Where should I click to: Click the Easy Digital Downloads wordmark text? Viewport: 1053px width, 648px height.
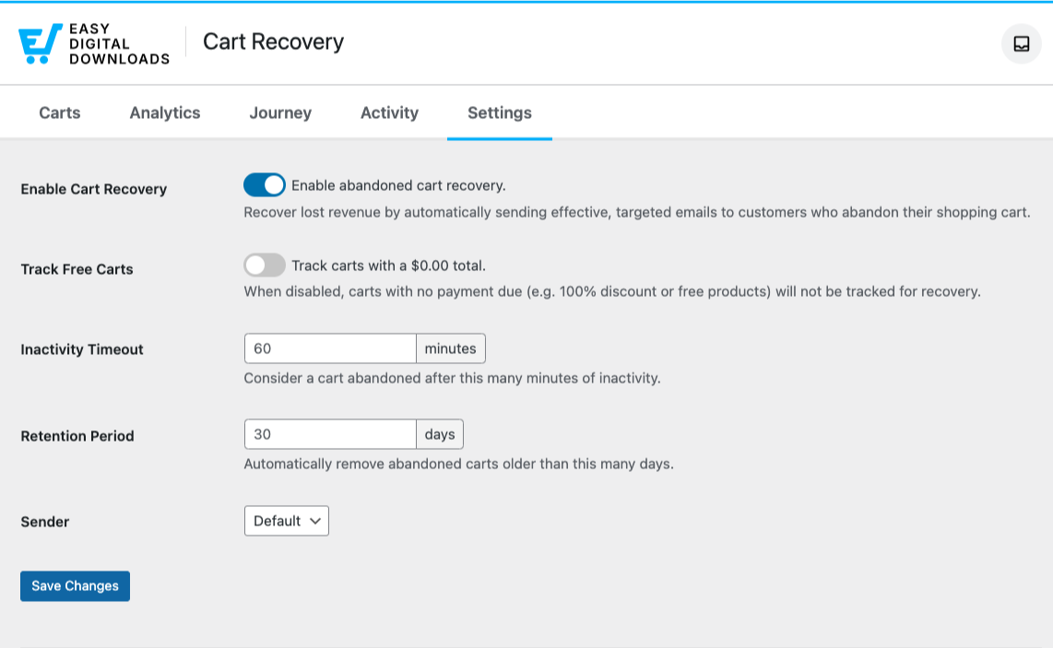[x=120, y=43]
